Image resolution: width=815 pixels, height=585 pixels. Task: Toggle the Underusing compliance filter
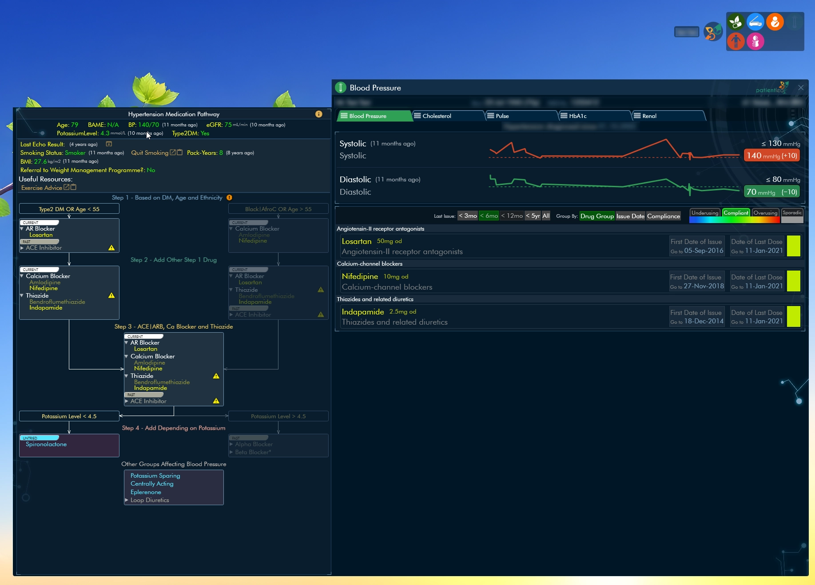point(704,213)
